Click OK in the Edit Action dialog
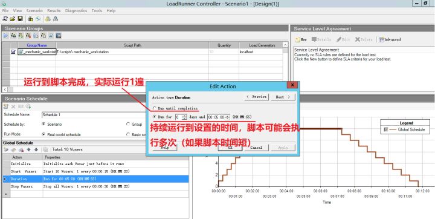435x219 pixels. (x=230, y=148)
